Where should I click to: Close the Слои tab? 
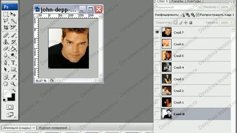[167, 1]
